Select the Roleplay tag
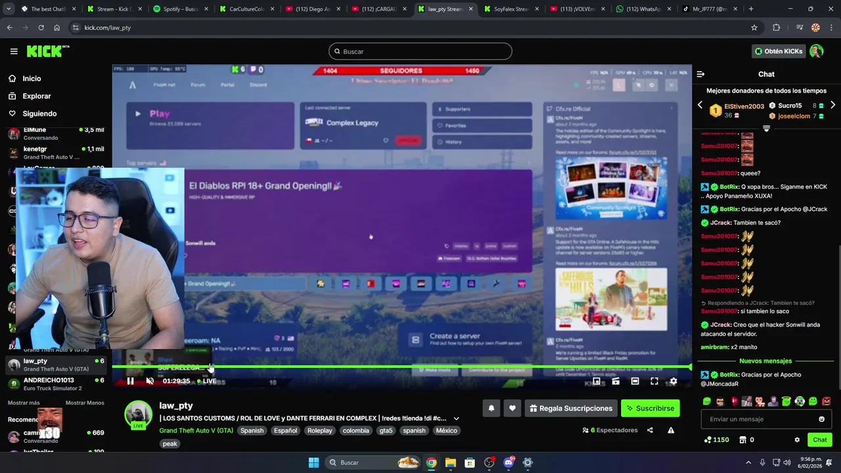This screenshot has height=473, width=841. (x=320, y=430)
